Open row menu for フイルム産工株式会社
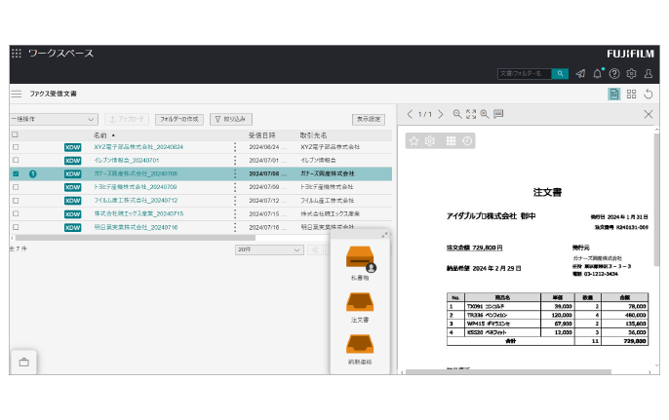The image size is (669, 420). tap(235, 201)
